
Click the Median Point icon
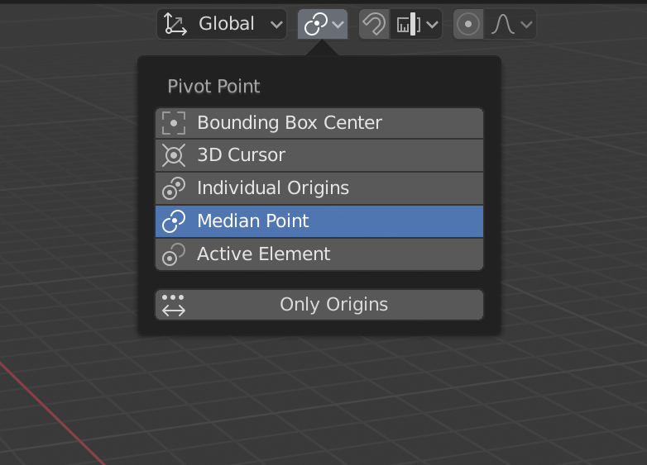pyautogui.click(x=174, y=221)
